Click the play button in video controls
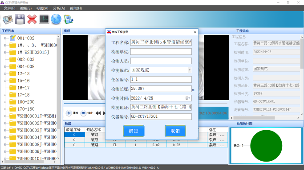Viewport: 304px width, 170px height. [x=69, y=113]
